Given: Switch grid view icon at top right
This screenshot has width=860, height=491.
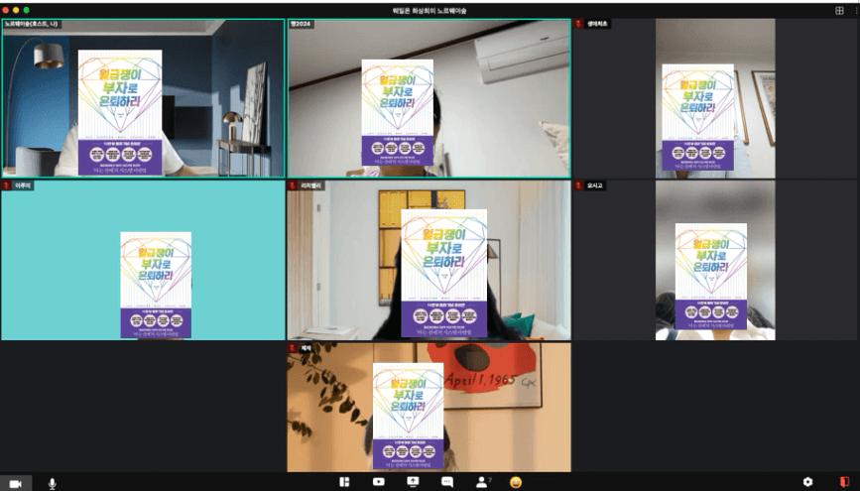Looking at the screenshot, I should (839, 11).
